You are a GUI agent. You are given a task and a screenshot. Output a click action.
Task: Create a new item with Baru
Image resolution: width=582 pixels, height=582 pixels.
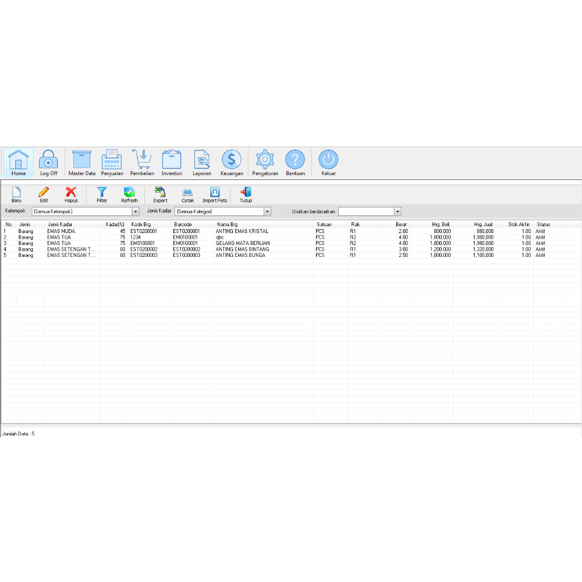click(16, 195)
